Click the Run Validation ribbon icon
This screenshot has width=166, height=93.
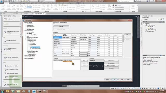[x=48, y=7]
